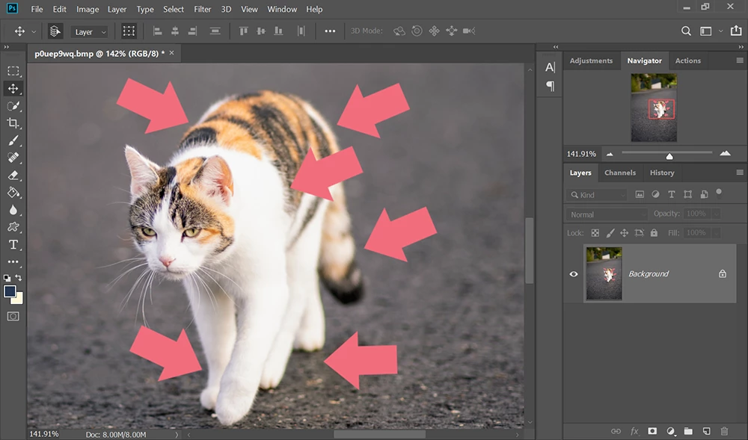Open the Filter menu

pyautogui.click(x=202, y=9)
